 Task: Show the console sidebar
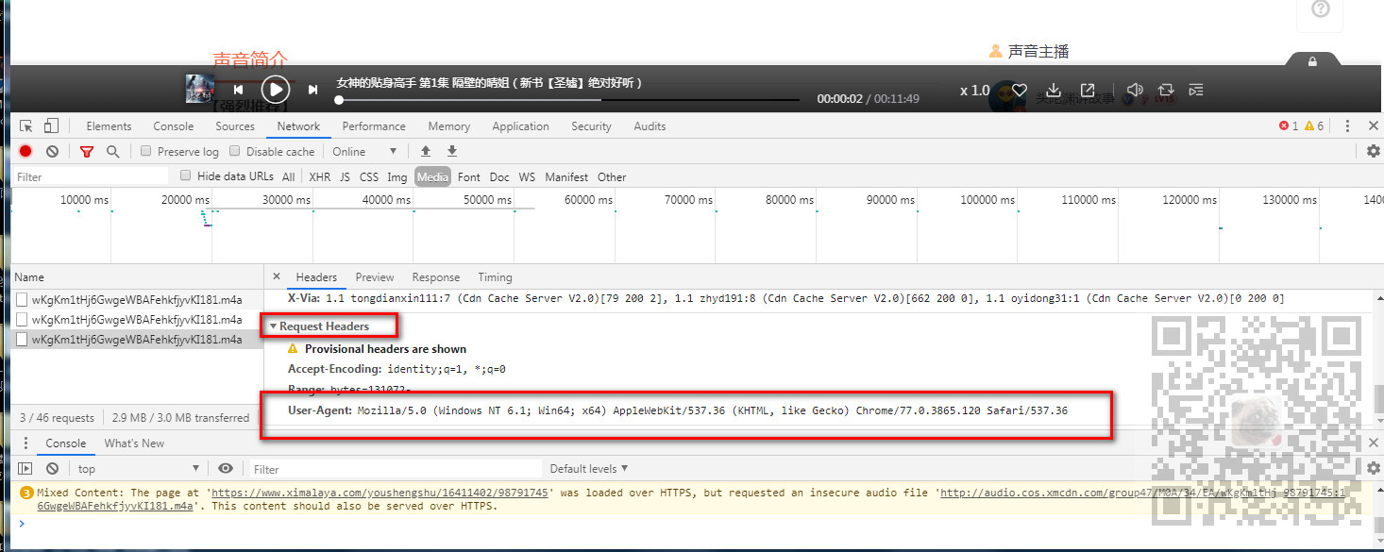click(x=25, y=468)
